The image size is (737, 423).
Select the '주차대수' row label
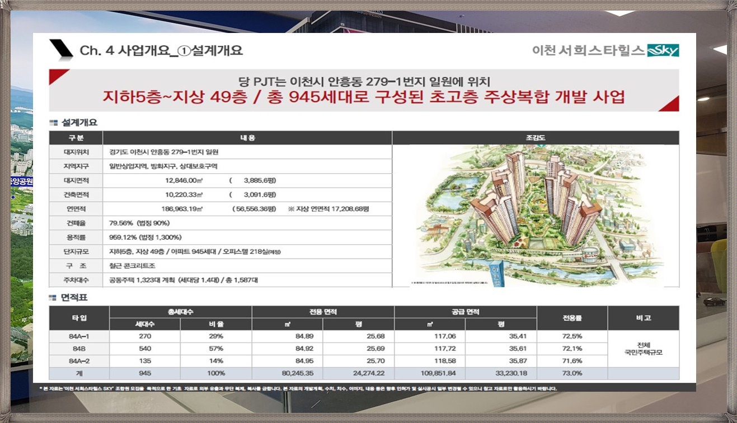pyautogui.click(x=76, y=280)
